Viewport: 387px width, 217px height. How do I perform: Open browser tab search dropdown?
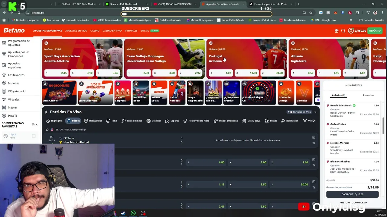(4, 4)
